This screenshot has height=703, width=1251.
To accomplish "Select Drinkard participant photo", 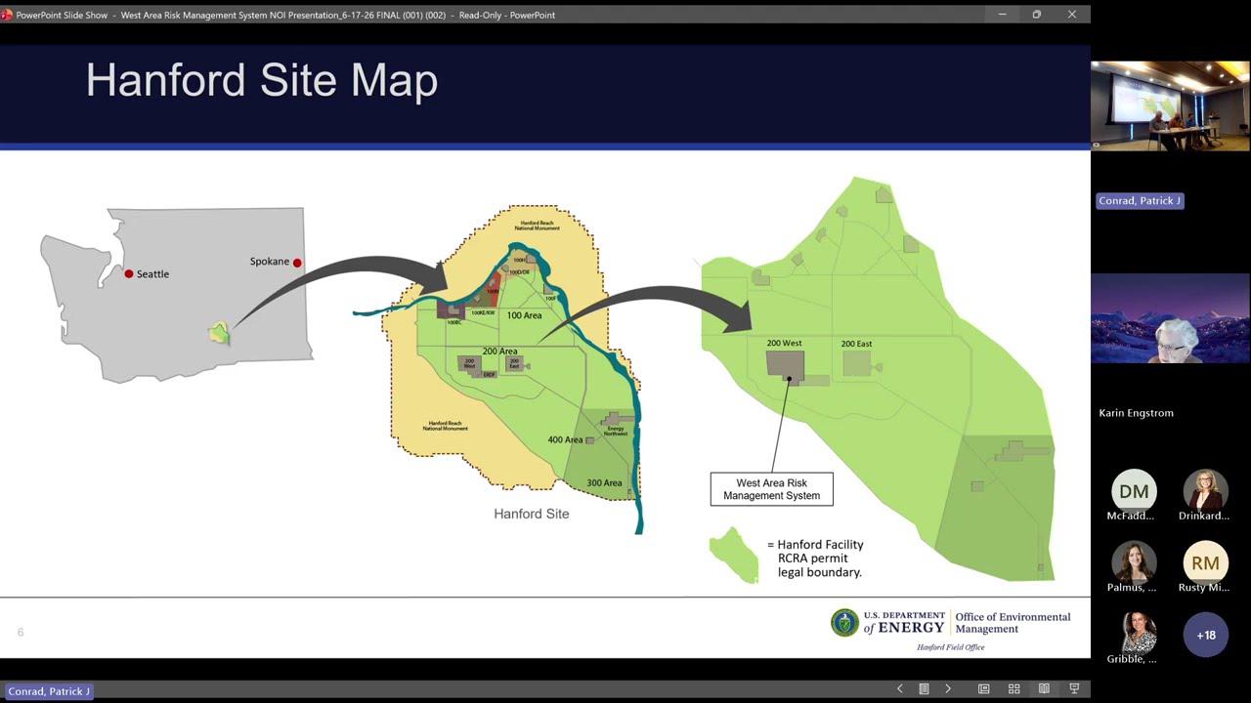I will tap(1205, 492).
